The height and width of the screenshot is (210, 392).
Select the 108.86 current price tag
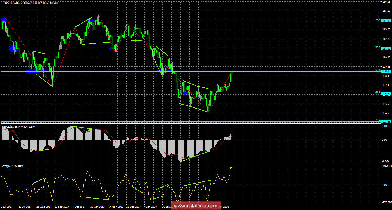pyautogui.click(x=387, y=71)
